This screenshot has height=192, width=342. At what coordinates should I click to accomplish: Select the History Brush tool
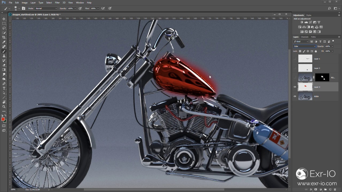pos(4,61)
